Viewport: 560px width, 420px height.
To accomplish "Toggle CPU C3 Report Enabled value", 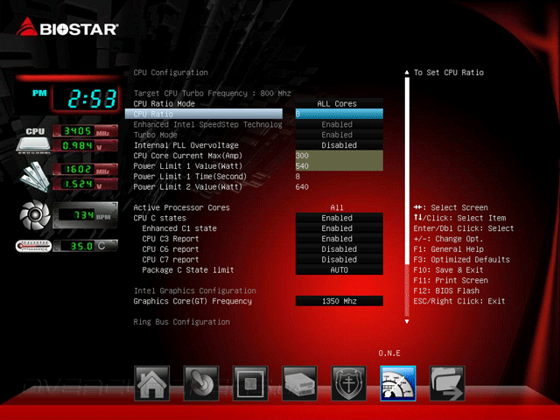I will pos(339,239).
